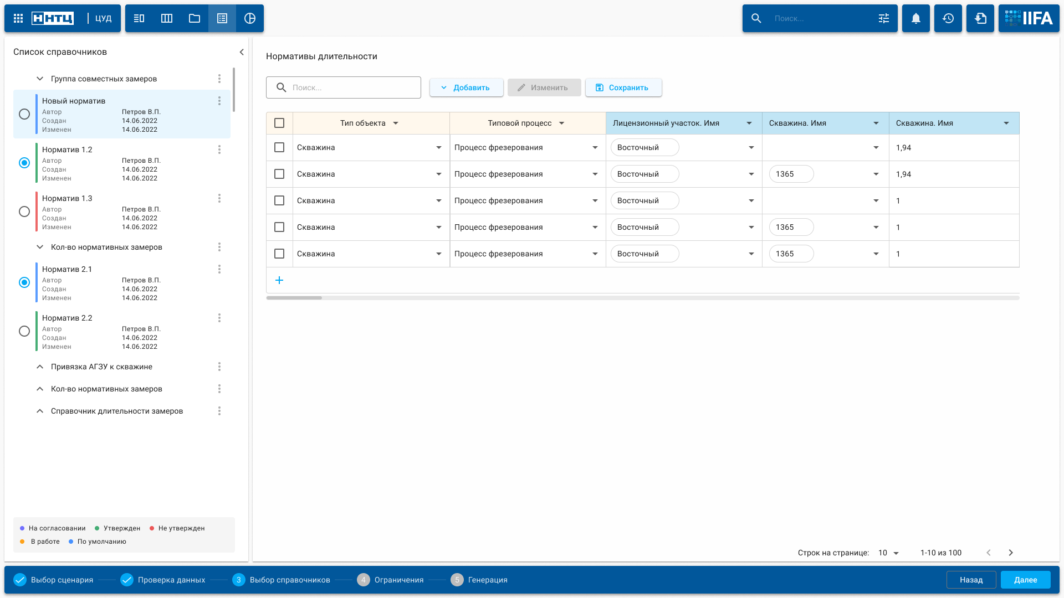Open the pie chart view icon
The height and width of the screenshot is (598, 1064).
click(x=250, y=18)
